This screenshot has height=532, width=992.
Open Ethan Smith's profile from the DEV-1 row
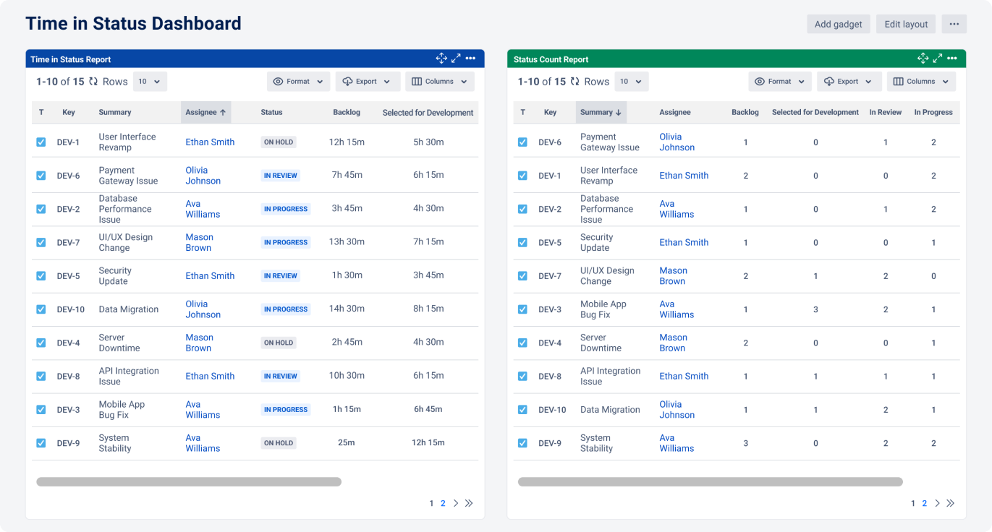(210, 142)
